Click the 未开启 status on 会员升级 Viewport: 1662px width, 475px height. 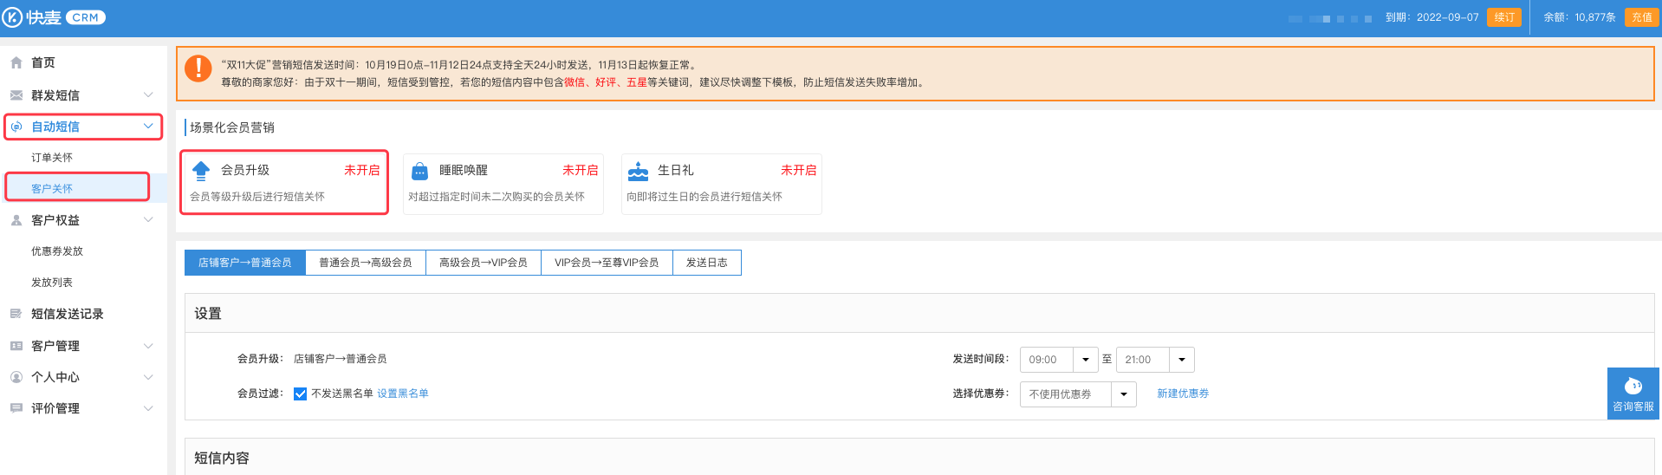(x=362, y=171)
